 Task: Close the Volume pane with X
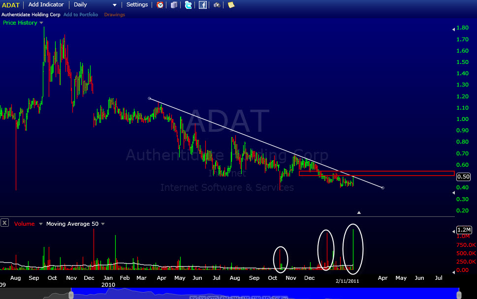tap(4, 223)
